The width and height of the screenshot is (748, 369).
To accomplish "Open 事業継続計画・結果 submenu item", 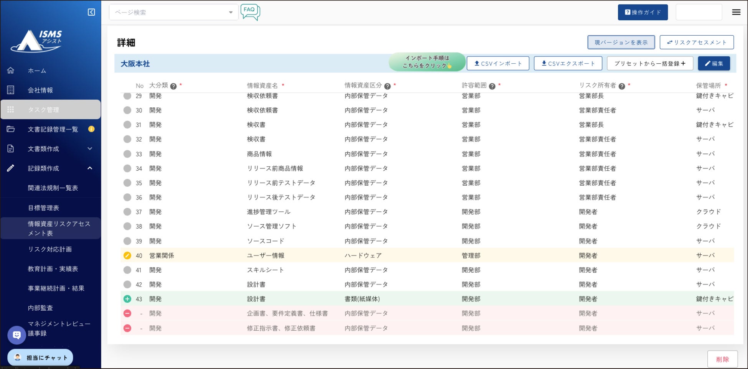I will [x=56, y=288].
